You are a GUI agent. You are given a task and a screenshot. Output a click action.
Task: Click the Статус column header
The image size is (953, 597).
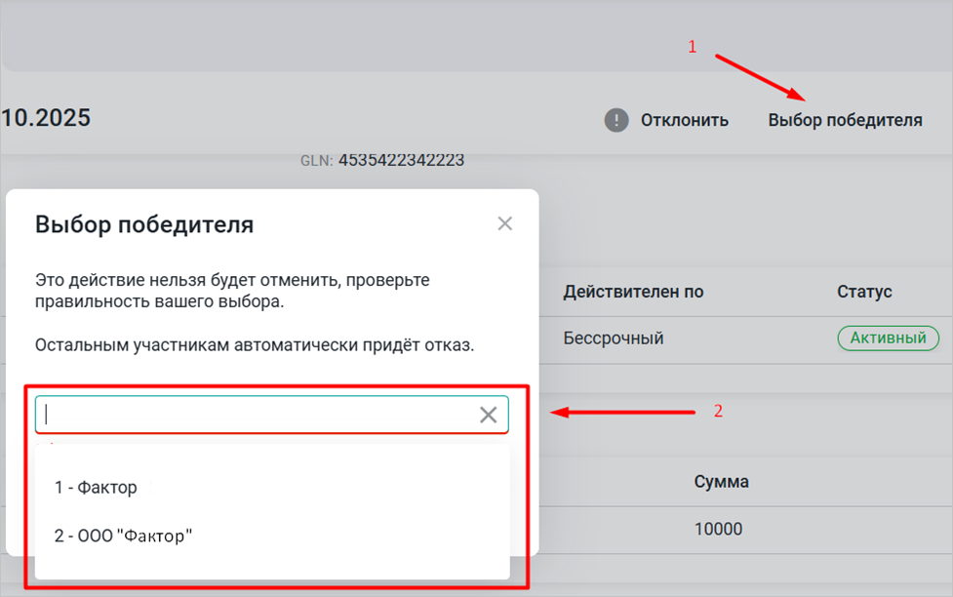pos(864,292)
